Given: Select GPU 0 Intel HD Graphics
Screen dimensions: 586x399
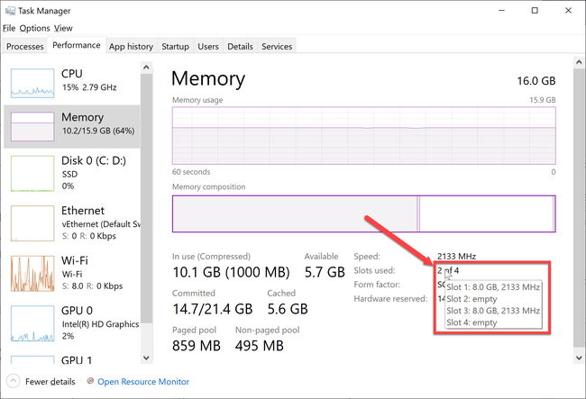Looking at the screenshot, I should pos(32,322).
